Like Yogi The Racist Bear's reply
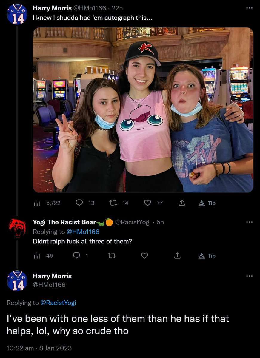The image size is (260, 358). [x=145, y=256]
